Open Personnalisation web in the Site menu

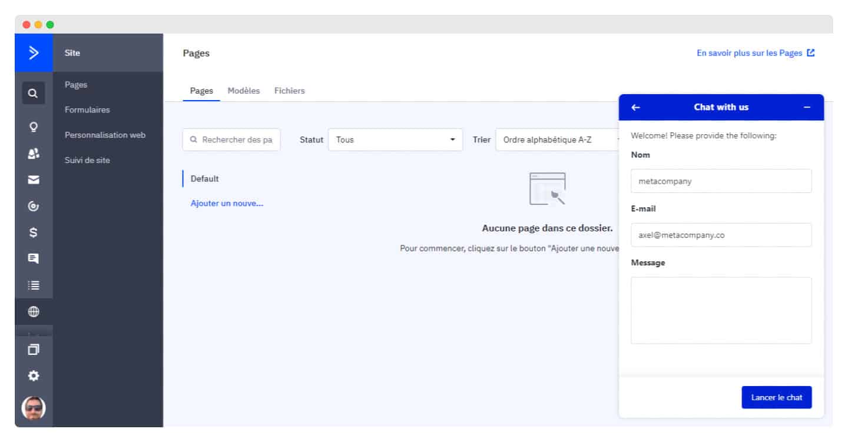click(x=105, y=135)
